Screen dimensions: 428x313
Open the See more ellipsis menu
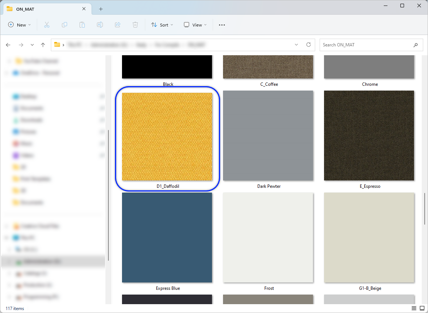(x=222, y=25)
